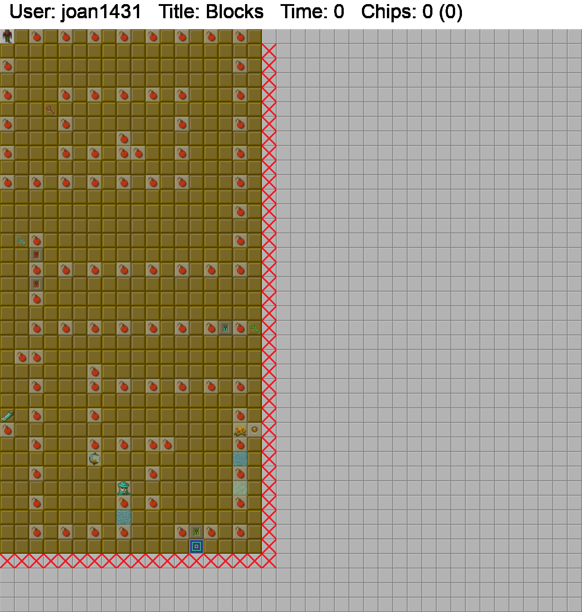Click the bomb right of the green door
The image size is (582, 612).
pos(211,532)
